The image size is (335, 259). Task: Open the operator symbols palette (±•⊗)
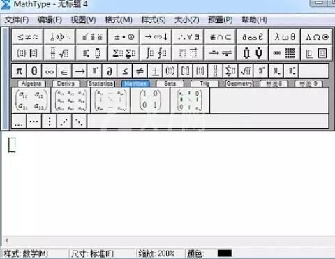(124, 37)
